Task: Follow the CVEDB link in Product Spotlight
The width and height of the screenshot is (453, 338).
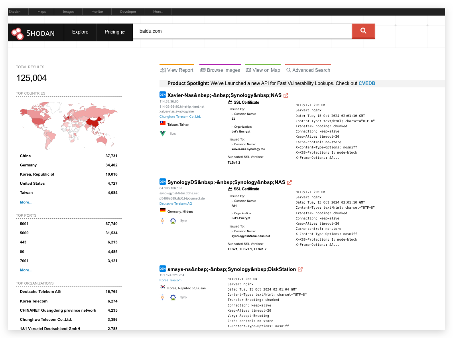Action: coord(366,83)
